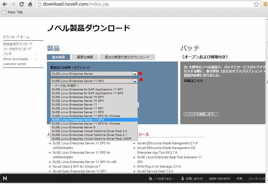Choose Virtual Machine Driver Pack VMDP
This screenshot has height=184, width=268.
[94, 139]
